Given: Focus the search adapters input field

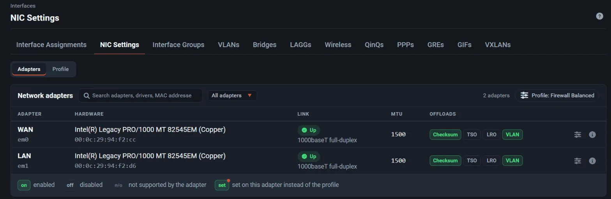Looking at the screenshot, I should (140, 95).
